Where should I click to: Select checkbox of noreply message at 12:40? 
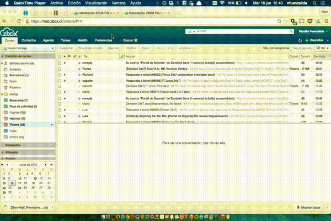pyautogui.click(x=60, y=63)
